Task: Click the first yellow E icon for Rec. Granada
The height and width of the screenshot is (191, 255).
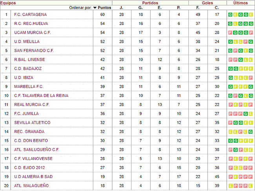Action: 230,132
